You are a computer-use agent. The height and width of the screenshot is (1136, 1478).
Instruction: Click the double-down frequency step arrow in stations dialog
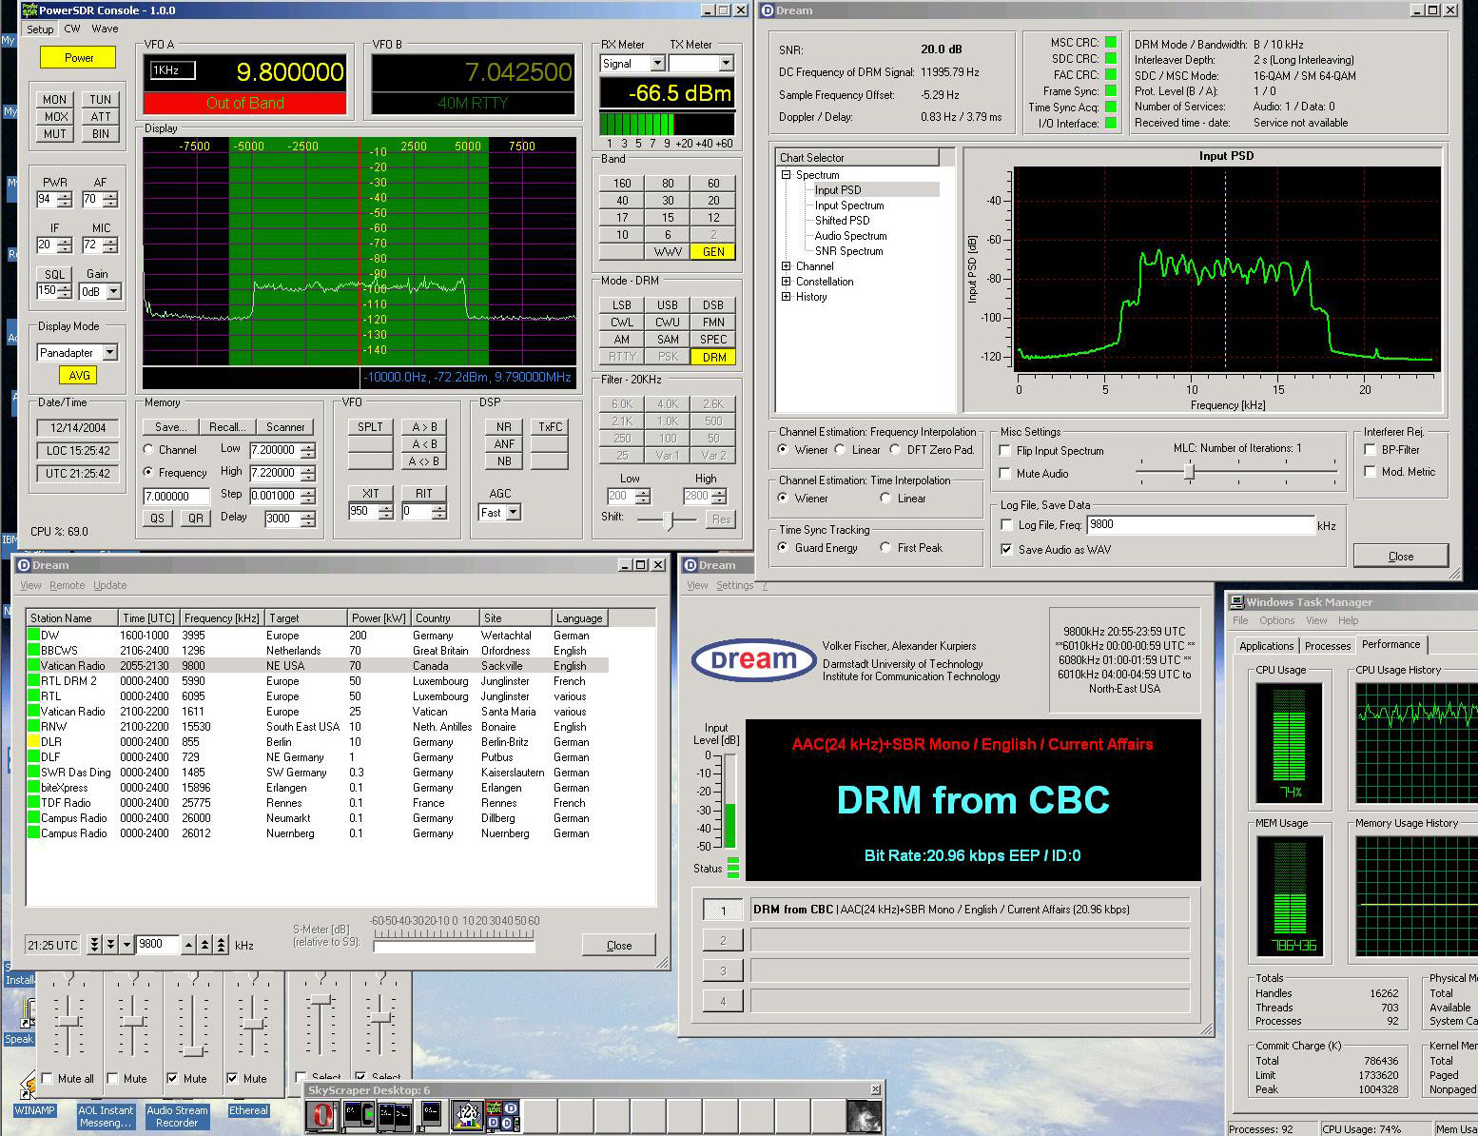pos(110,945)
